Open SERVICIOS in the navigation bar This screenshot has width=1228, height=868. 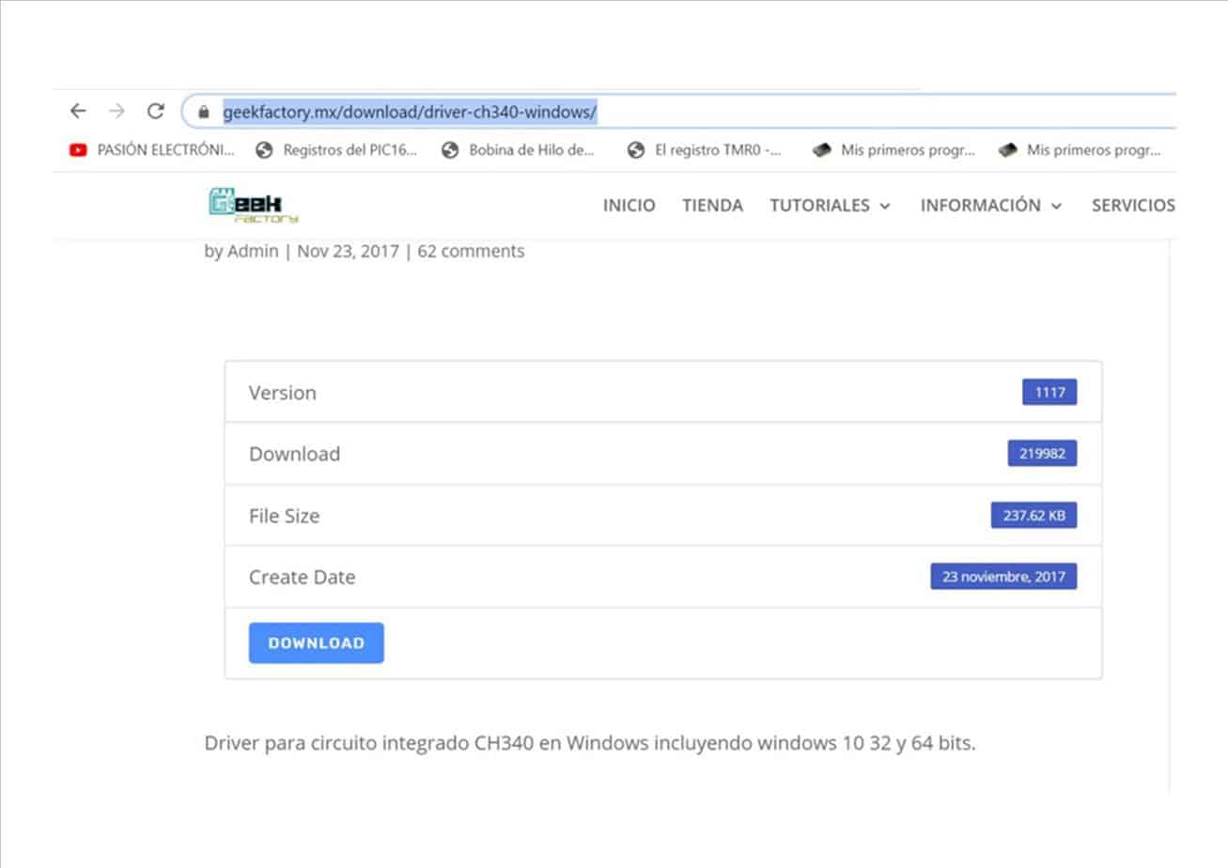point(1132,206)
